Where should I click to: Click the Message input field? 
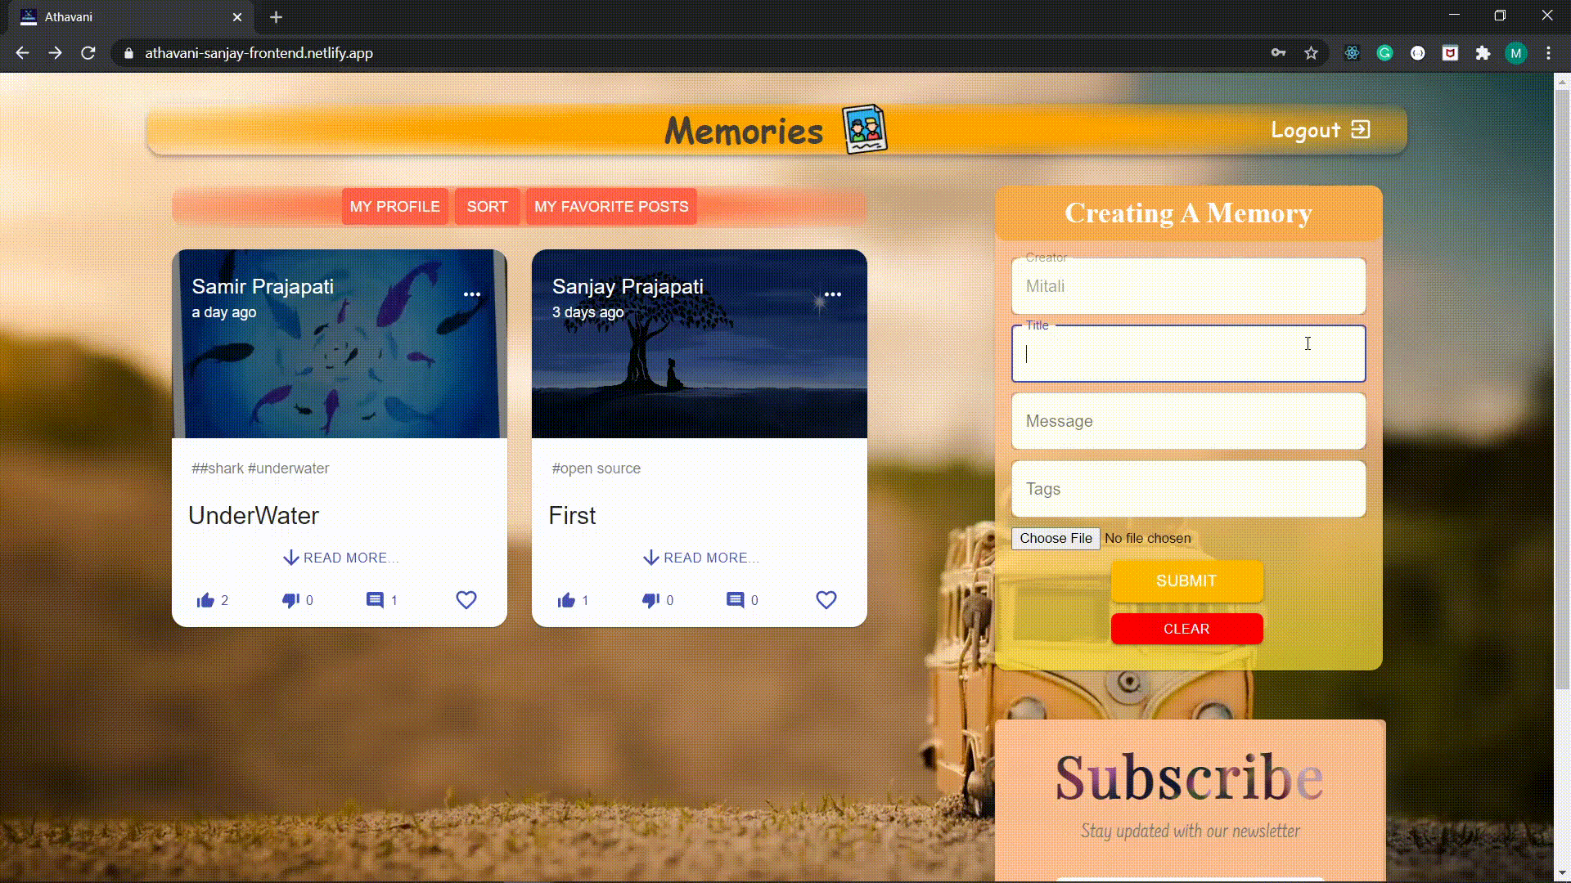tap(1188, 420)
